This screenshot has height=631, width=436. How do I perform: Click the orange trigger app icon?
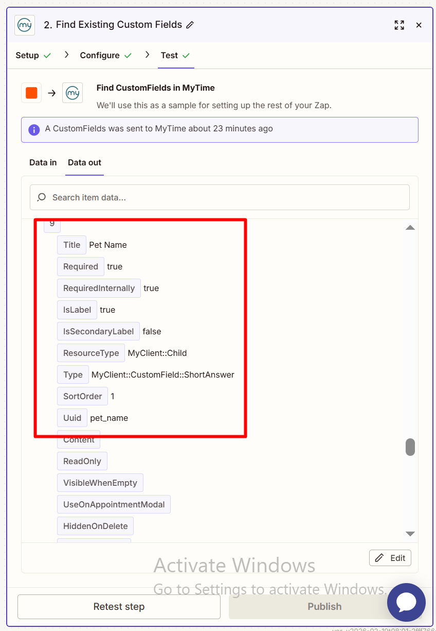(x=31, y=93)
